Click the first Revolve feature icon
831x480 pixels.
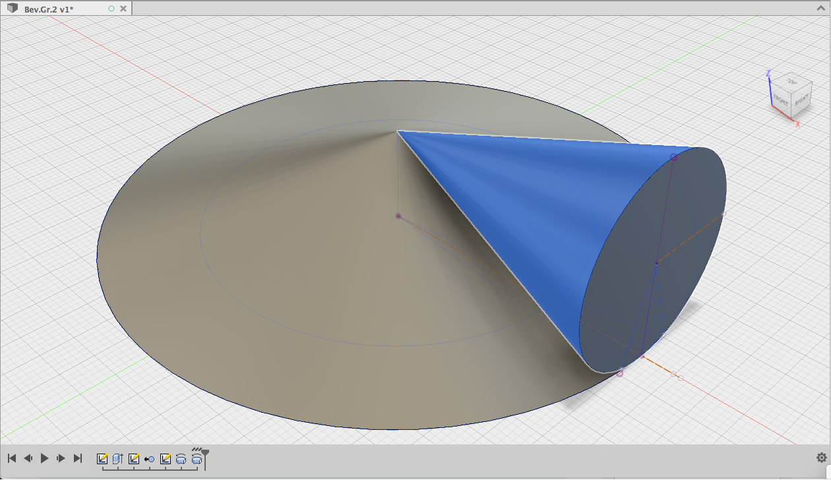[x=181, y=458]
